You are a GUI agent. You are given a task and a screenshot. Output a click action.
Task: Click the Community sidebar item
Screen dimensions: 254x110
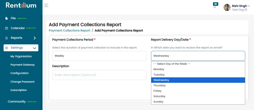pos(17,102)
